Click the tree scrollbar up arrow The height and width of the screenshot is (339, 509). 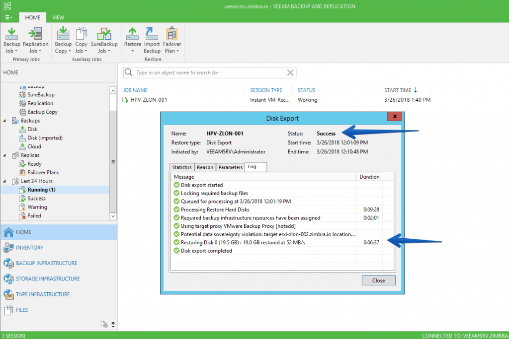(113, 90)
